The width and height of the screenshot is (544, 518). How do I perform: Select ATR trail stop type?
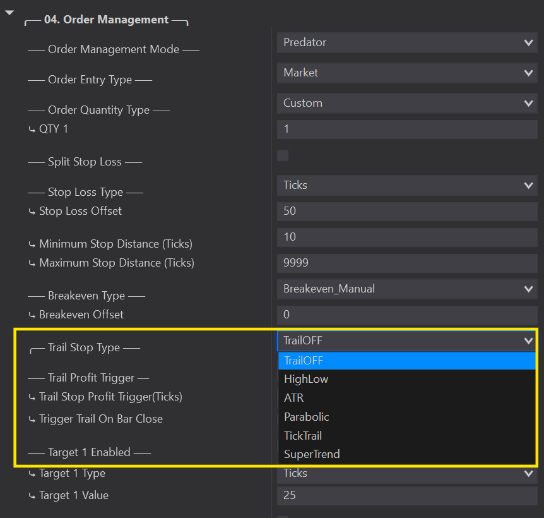point(406,398)
